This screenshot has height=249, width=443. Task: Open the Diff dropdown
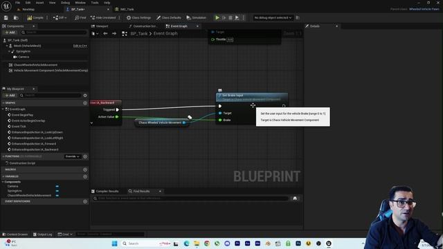click(60, 17)
